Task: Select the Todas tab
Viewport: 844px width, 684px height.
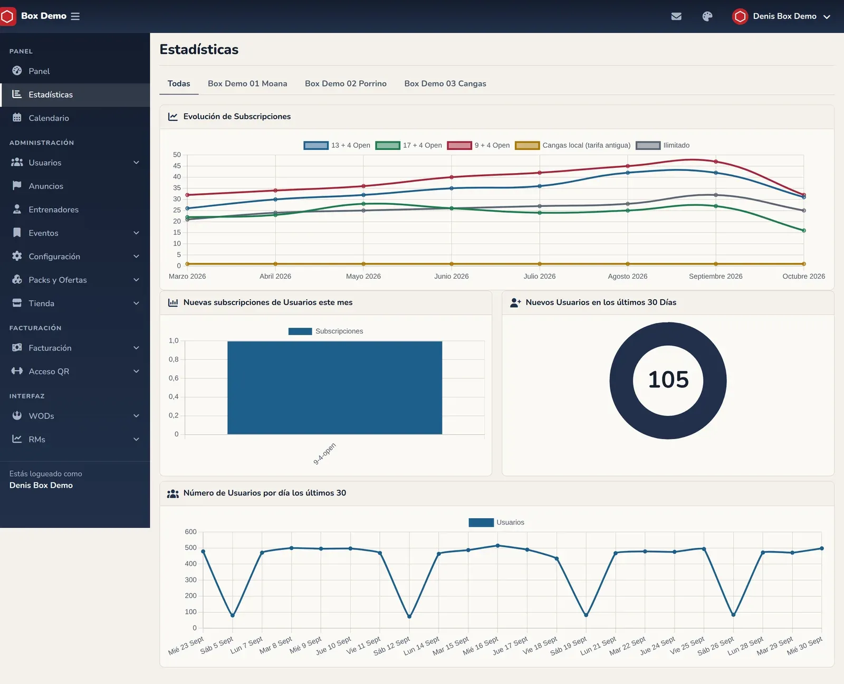Action: coord(179,83)
